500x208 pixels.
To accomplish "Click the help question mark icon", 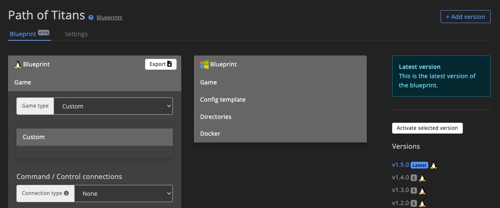I will point(91,18).
